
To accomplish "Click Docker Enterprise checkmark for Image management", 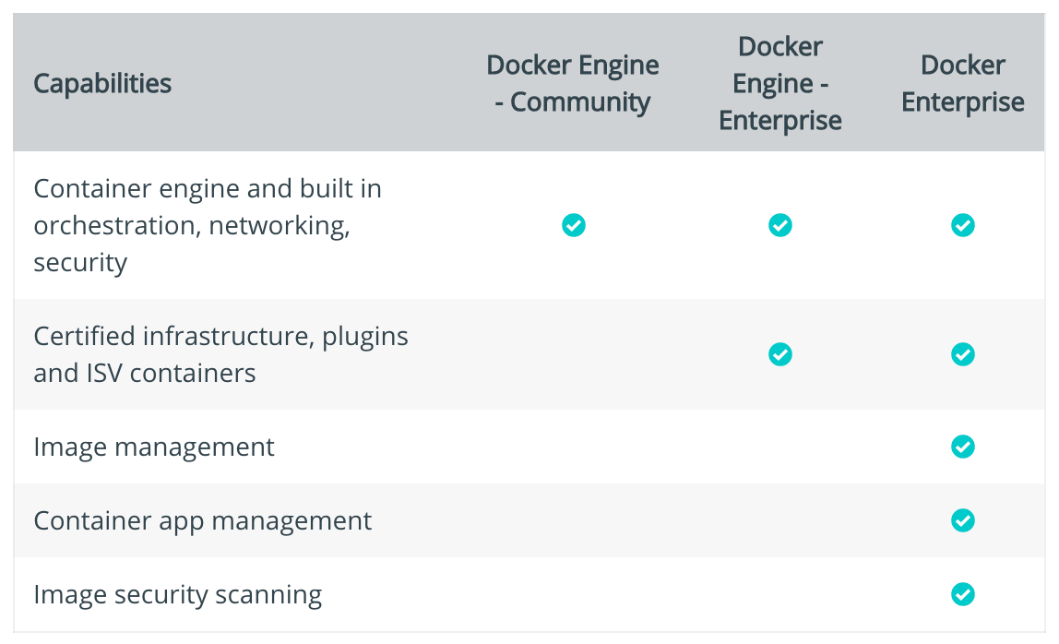I will (962, 447).
